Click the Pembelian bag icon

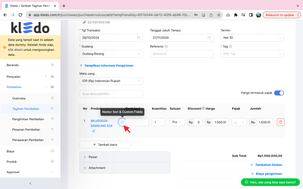tap(52, 87)
